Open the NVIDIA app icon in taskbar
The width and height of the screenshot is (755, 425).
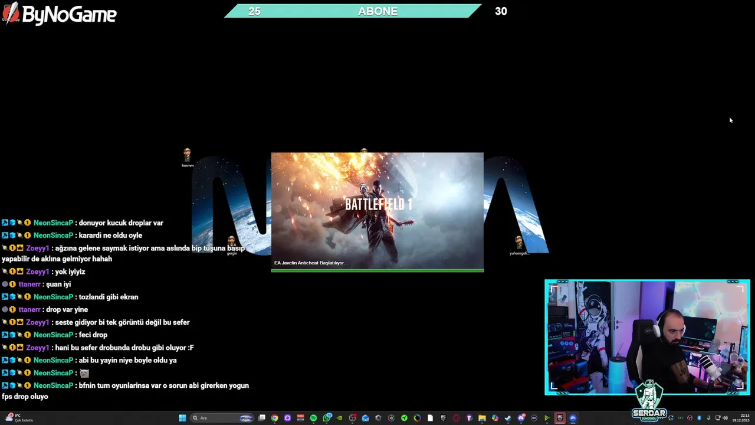[339, 418]
